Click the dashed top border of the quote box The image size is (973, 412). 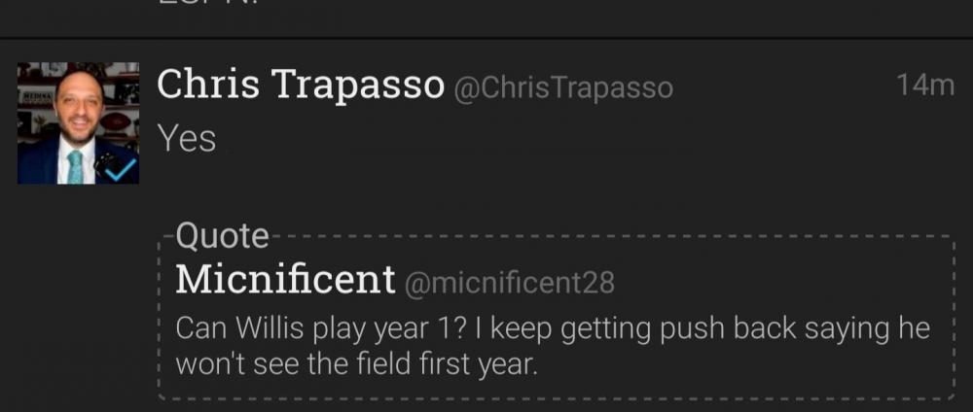point(603,236)
